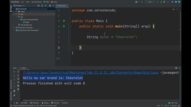Build the project with the hammer icon
191x107 pixels.
[x=142, y=2]
